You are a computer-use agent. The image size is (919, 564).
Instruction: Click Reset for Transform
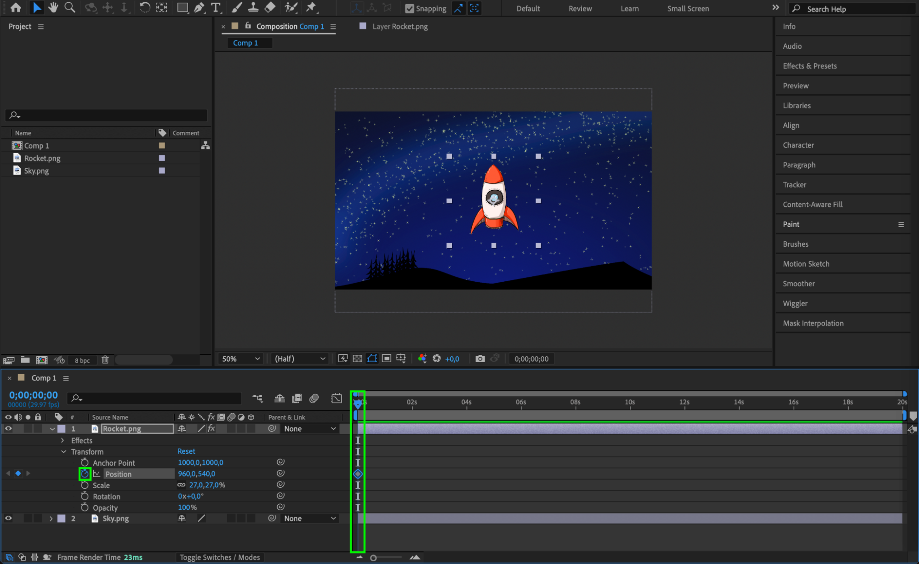pyautogui.click(x=186, y=451)
